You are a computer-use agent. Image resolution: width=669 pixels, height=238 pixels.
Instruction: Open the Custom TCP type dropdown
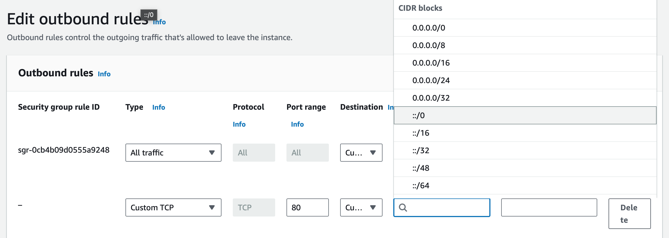pos(173,207)
